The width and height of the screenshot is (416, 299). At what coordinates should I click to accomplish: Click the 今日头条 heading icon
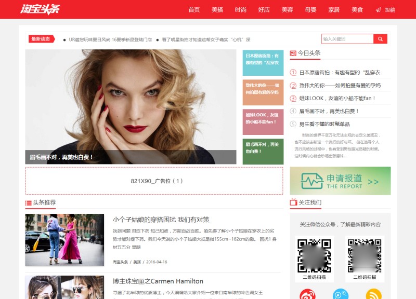(293, 53)
